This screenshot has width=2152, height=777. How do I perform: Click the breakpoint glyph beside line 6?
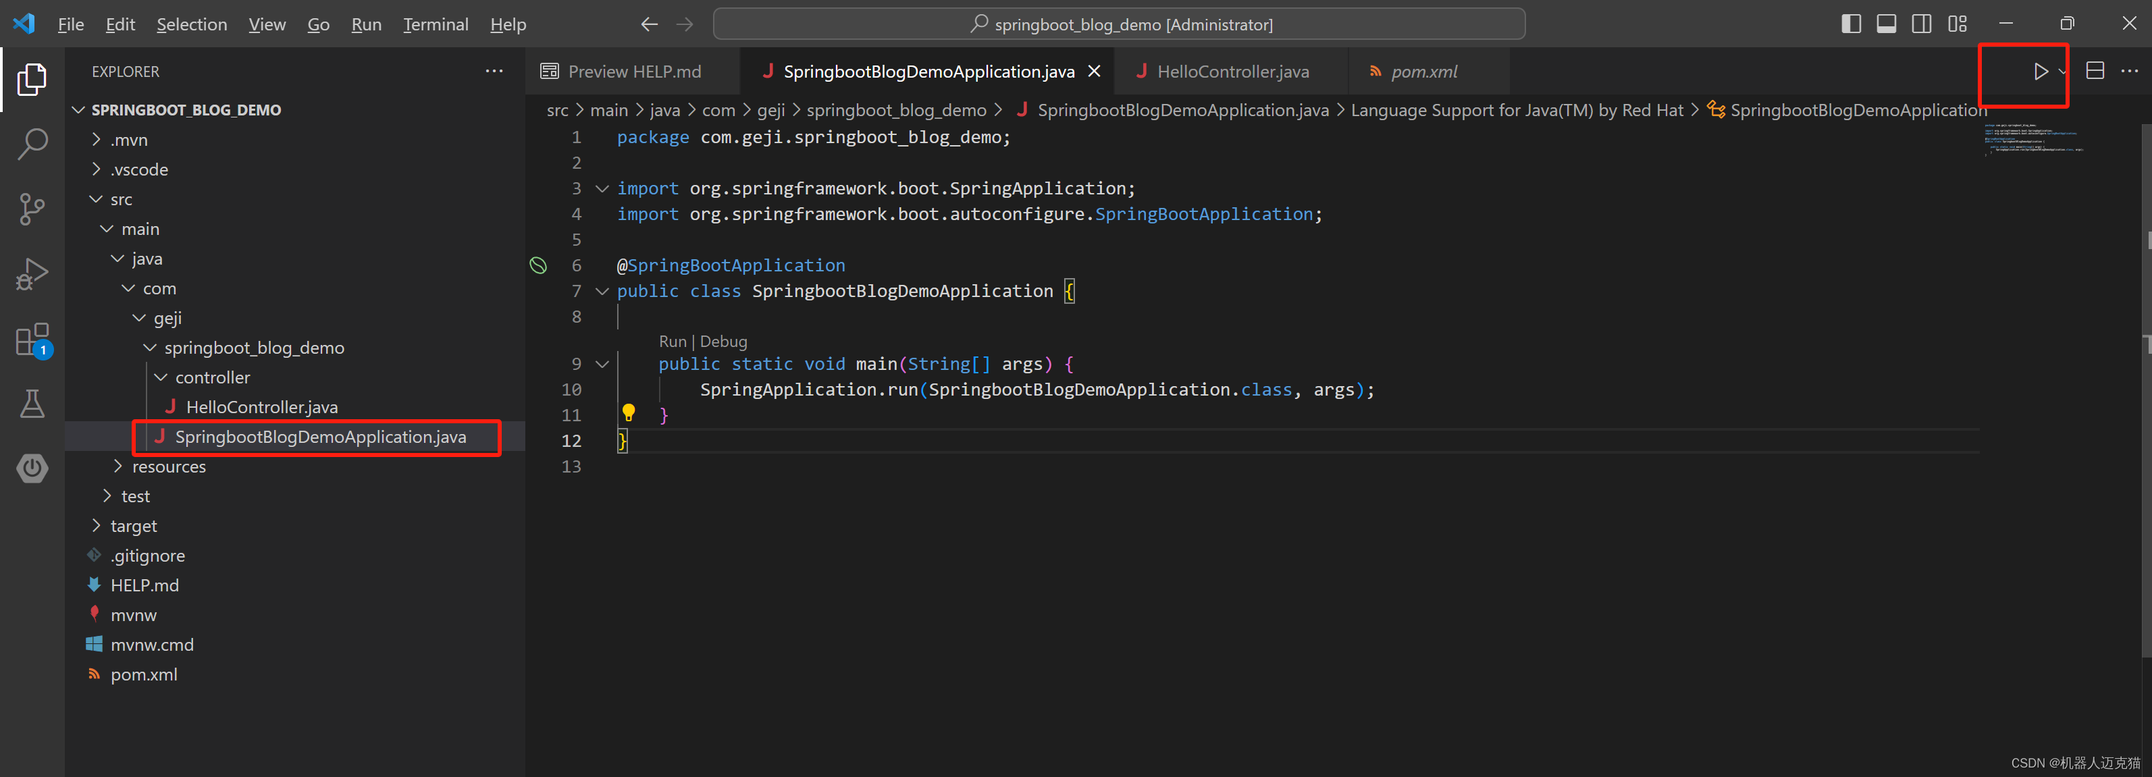coord(538,266)
